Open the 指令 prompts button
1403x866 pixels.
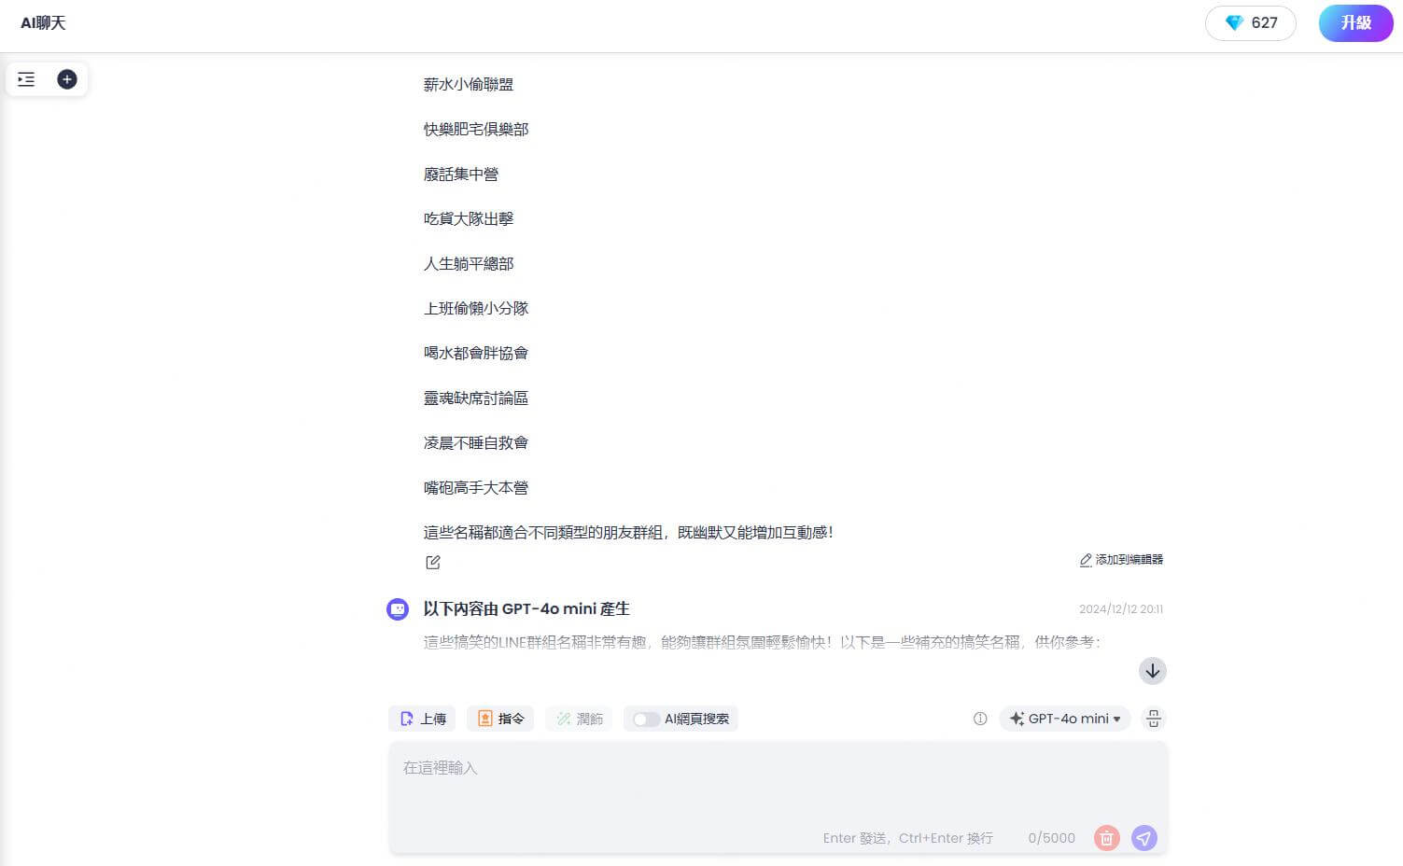pyautogui.click(x=500, y=719)
